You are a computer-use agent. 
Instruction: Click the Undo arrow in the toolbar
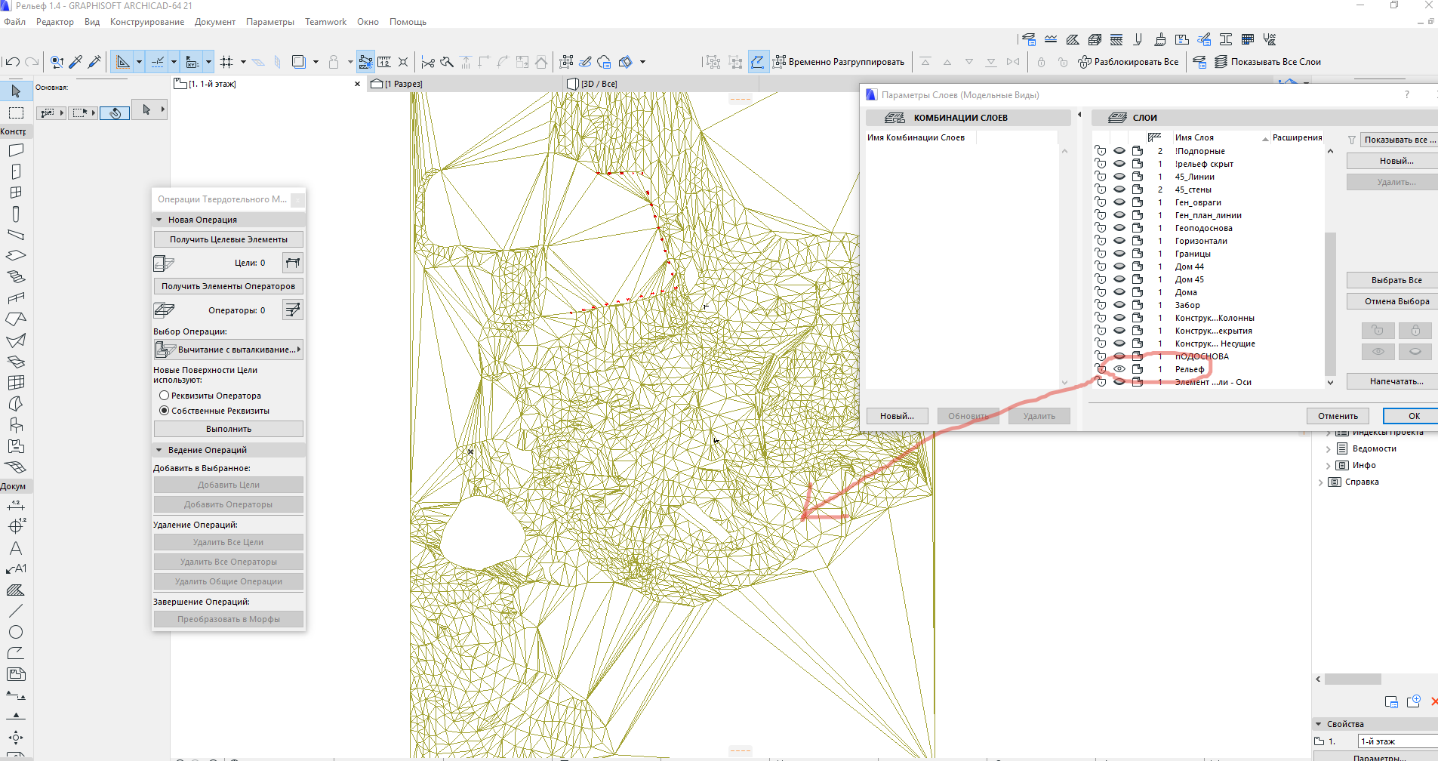[13, 62]
